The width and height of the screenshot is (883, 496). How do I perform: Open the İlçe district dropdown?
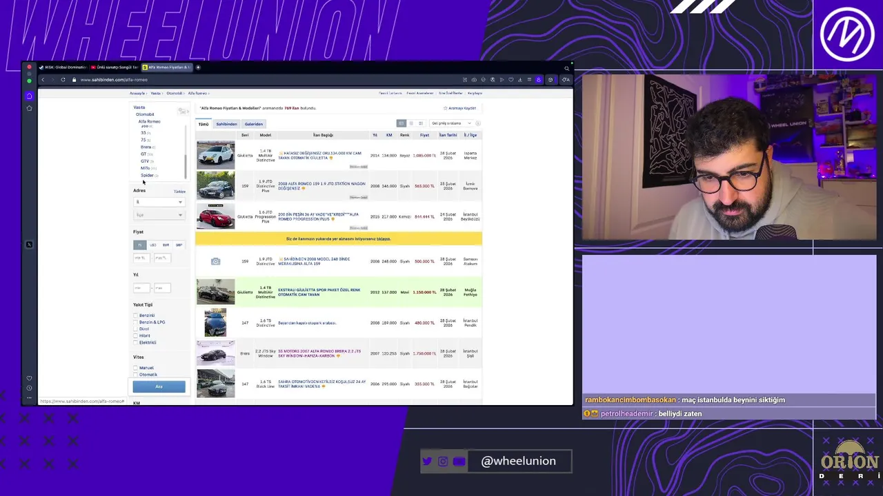point(159,215)
